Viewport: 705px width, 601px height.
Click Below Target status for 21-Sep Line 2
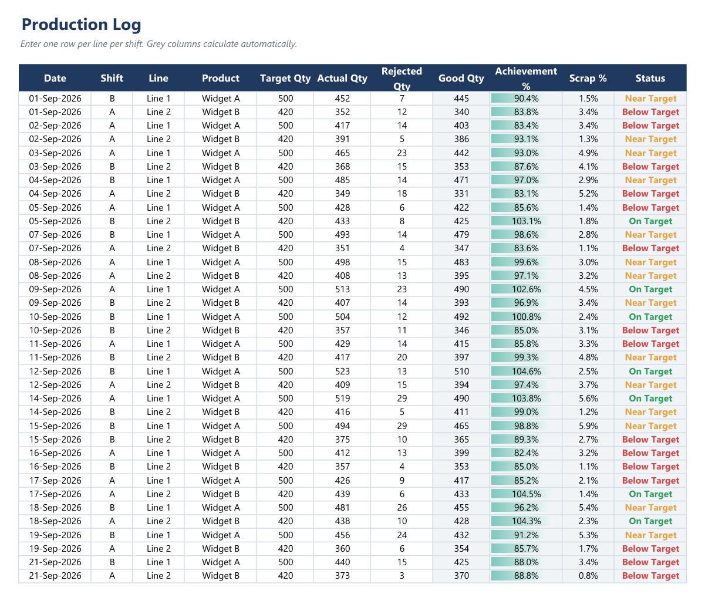(x=650, y=576)
